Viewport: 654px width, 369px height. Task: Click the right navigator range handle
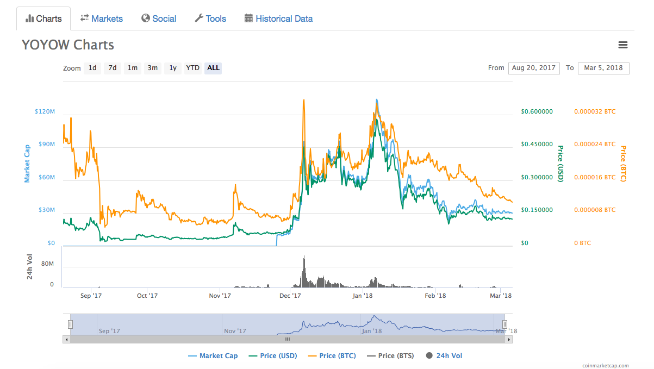tap(504, 324)
